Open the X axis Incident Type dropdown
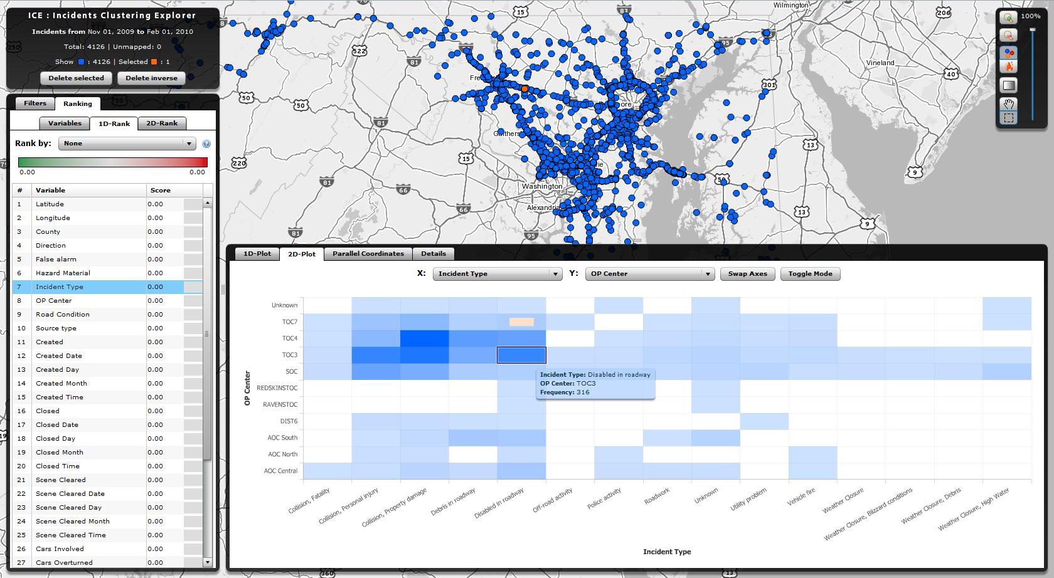Screen dimensions: 1054x578 click(x=498, y=274)
